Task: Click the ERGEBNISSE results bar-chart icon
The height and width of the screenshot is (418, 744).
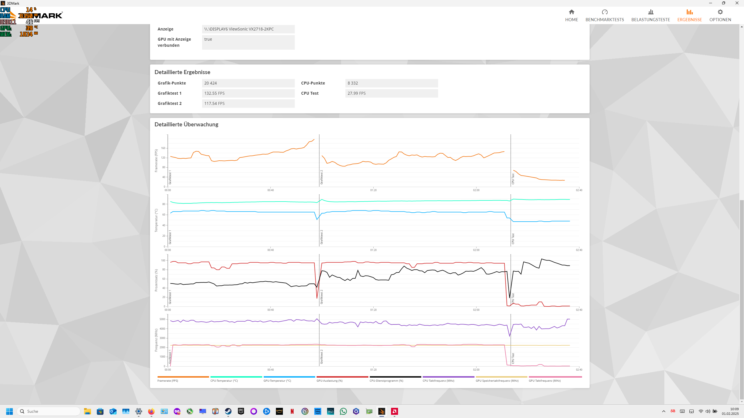Action: 689,12
